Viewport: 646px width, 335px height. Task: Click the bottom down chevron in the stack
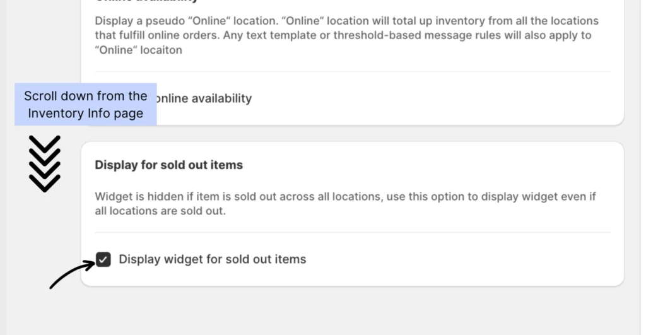(x=45, y=183)
